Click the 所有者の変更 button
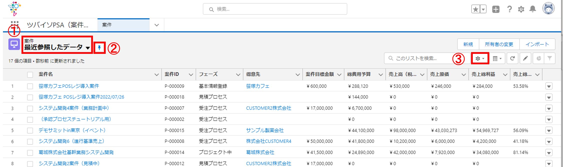Screen dimensions: 563x167 (x=499, y=44)
